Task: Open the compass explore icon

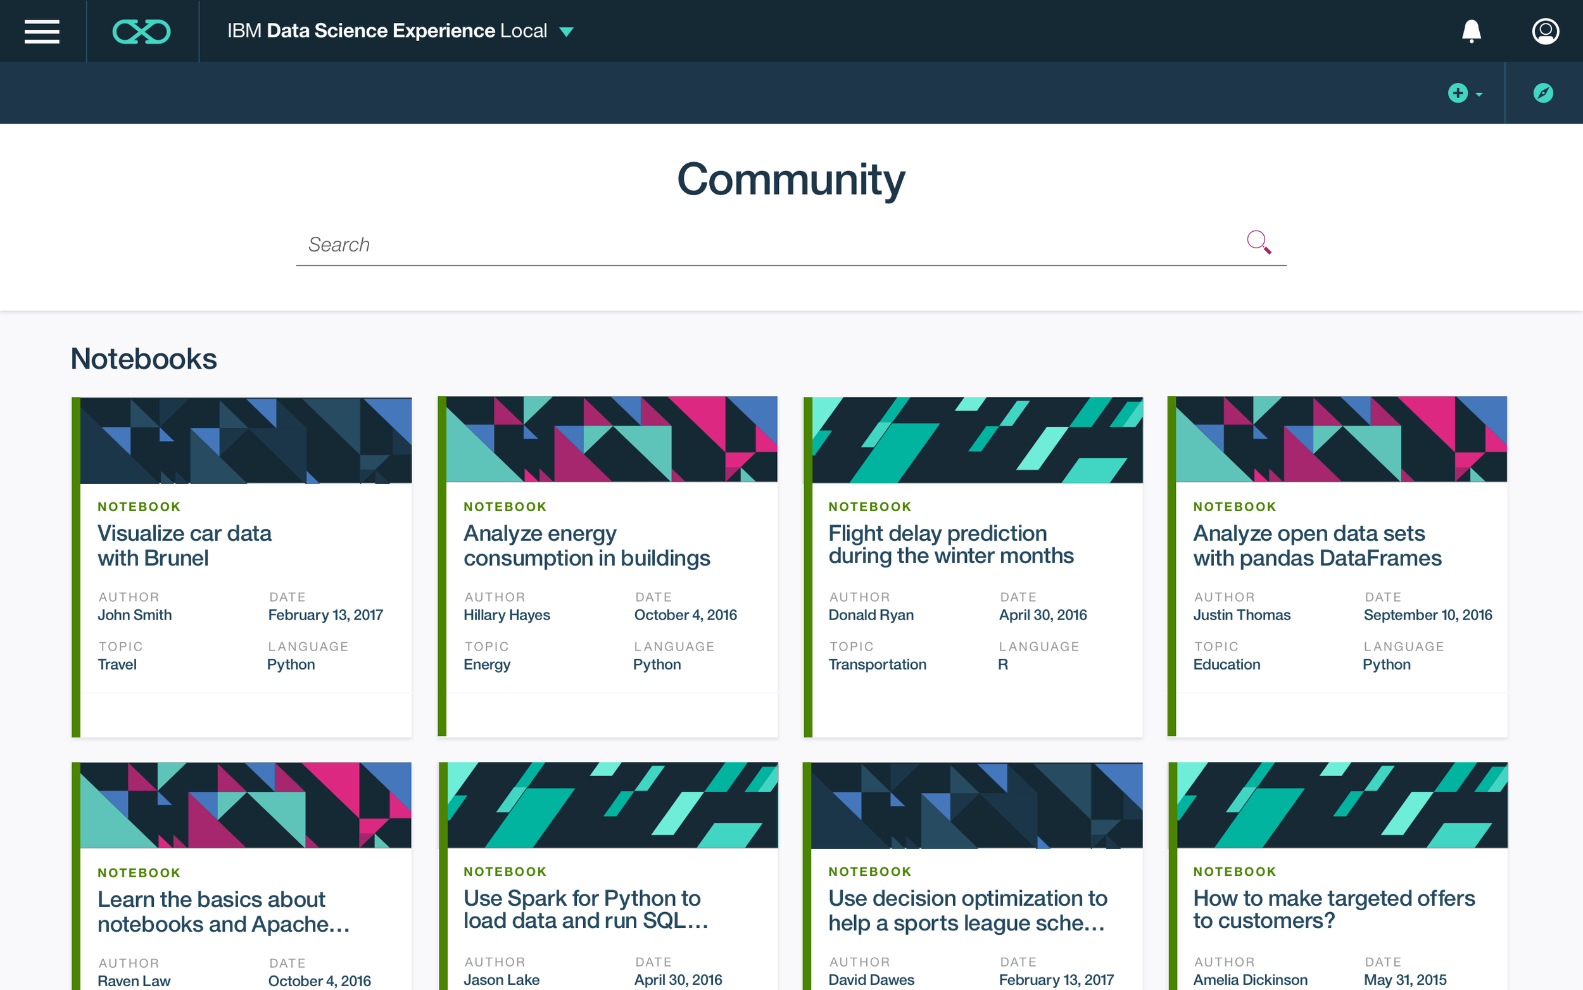Action: coord(1543,93)
